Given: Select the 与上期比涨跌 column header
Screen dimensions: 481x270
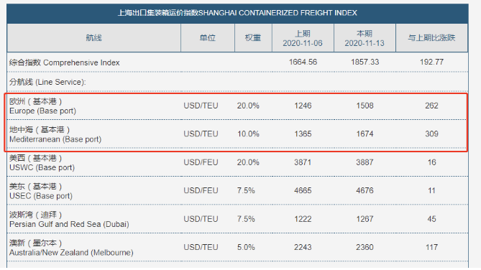Looking at the screenshot, I should click(x=431, y=38).
